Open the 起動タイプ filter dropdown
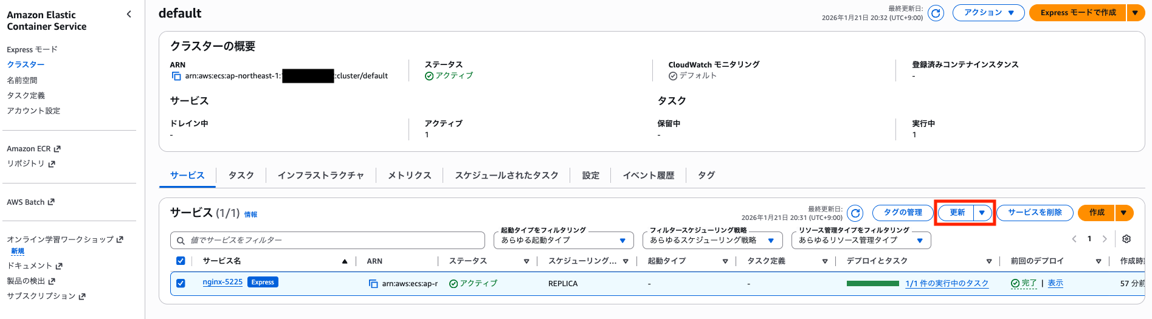The width and height of the screenshot is (1152, 319). tap(564, 240)
